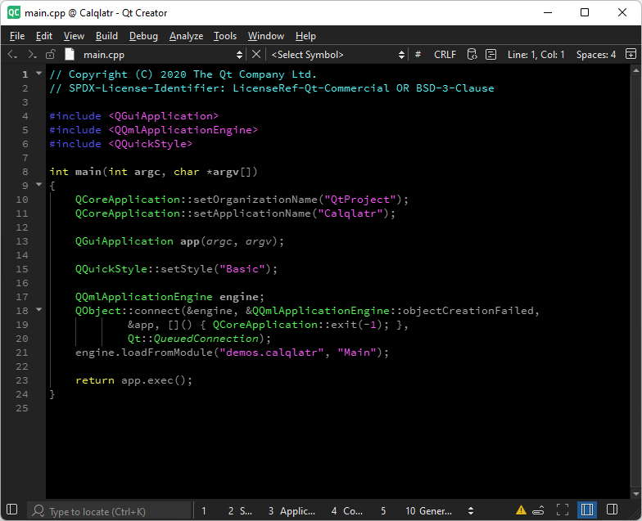642x521 pixels.
Task: Collapse the connect call fold at line 18
Action: pos(39,309)
